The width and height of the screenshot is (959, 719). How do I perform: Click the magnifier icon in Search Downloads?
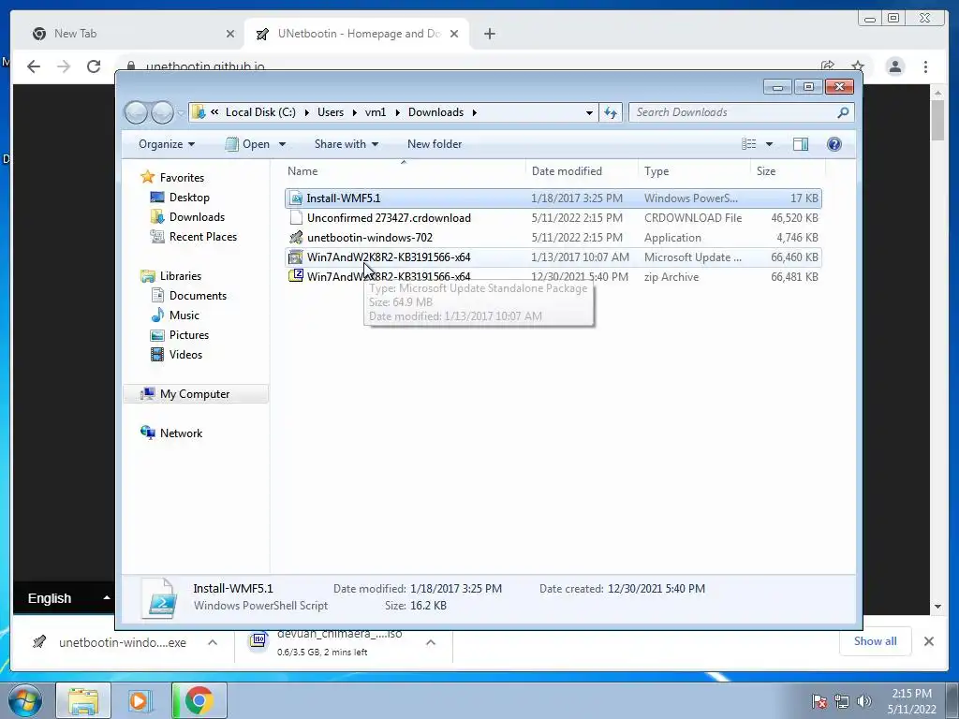click(x=843, y=112)
